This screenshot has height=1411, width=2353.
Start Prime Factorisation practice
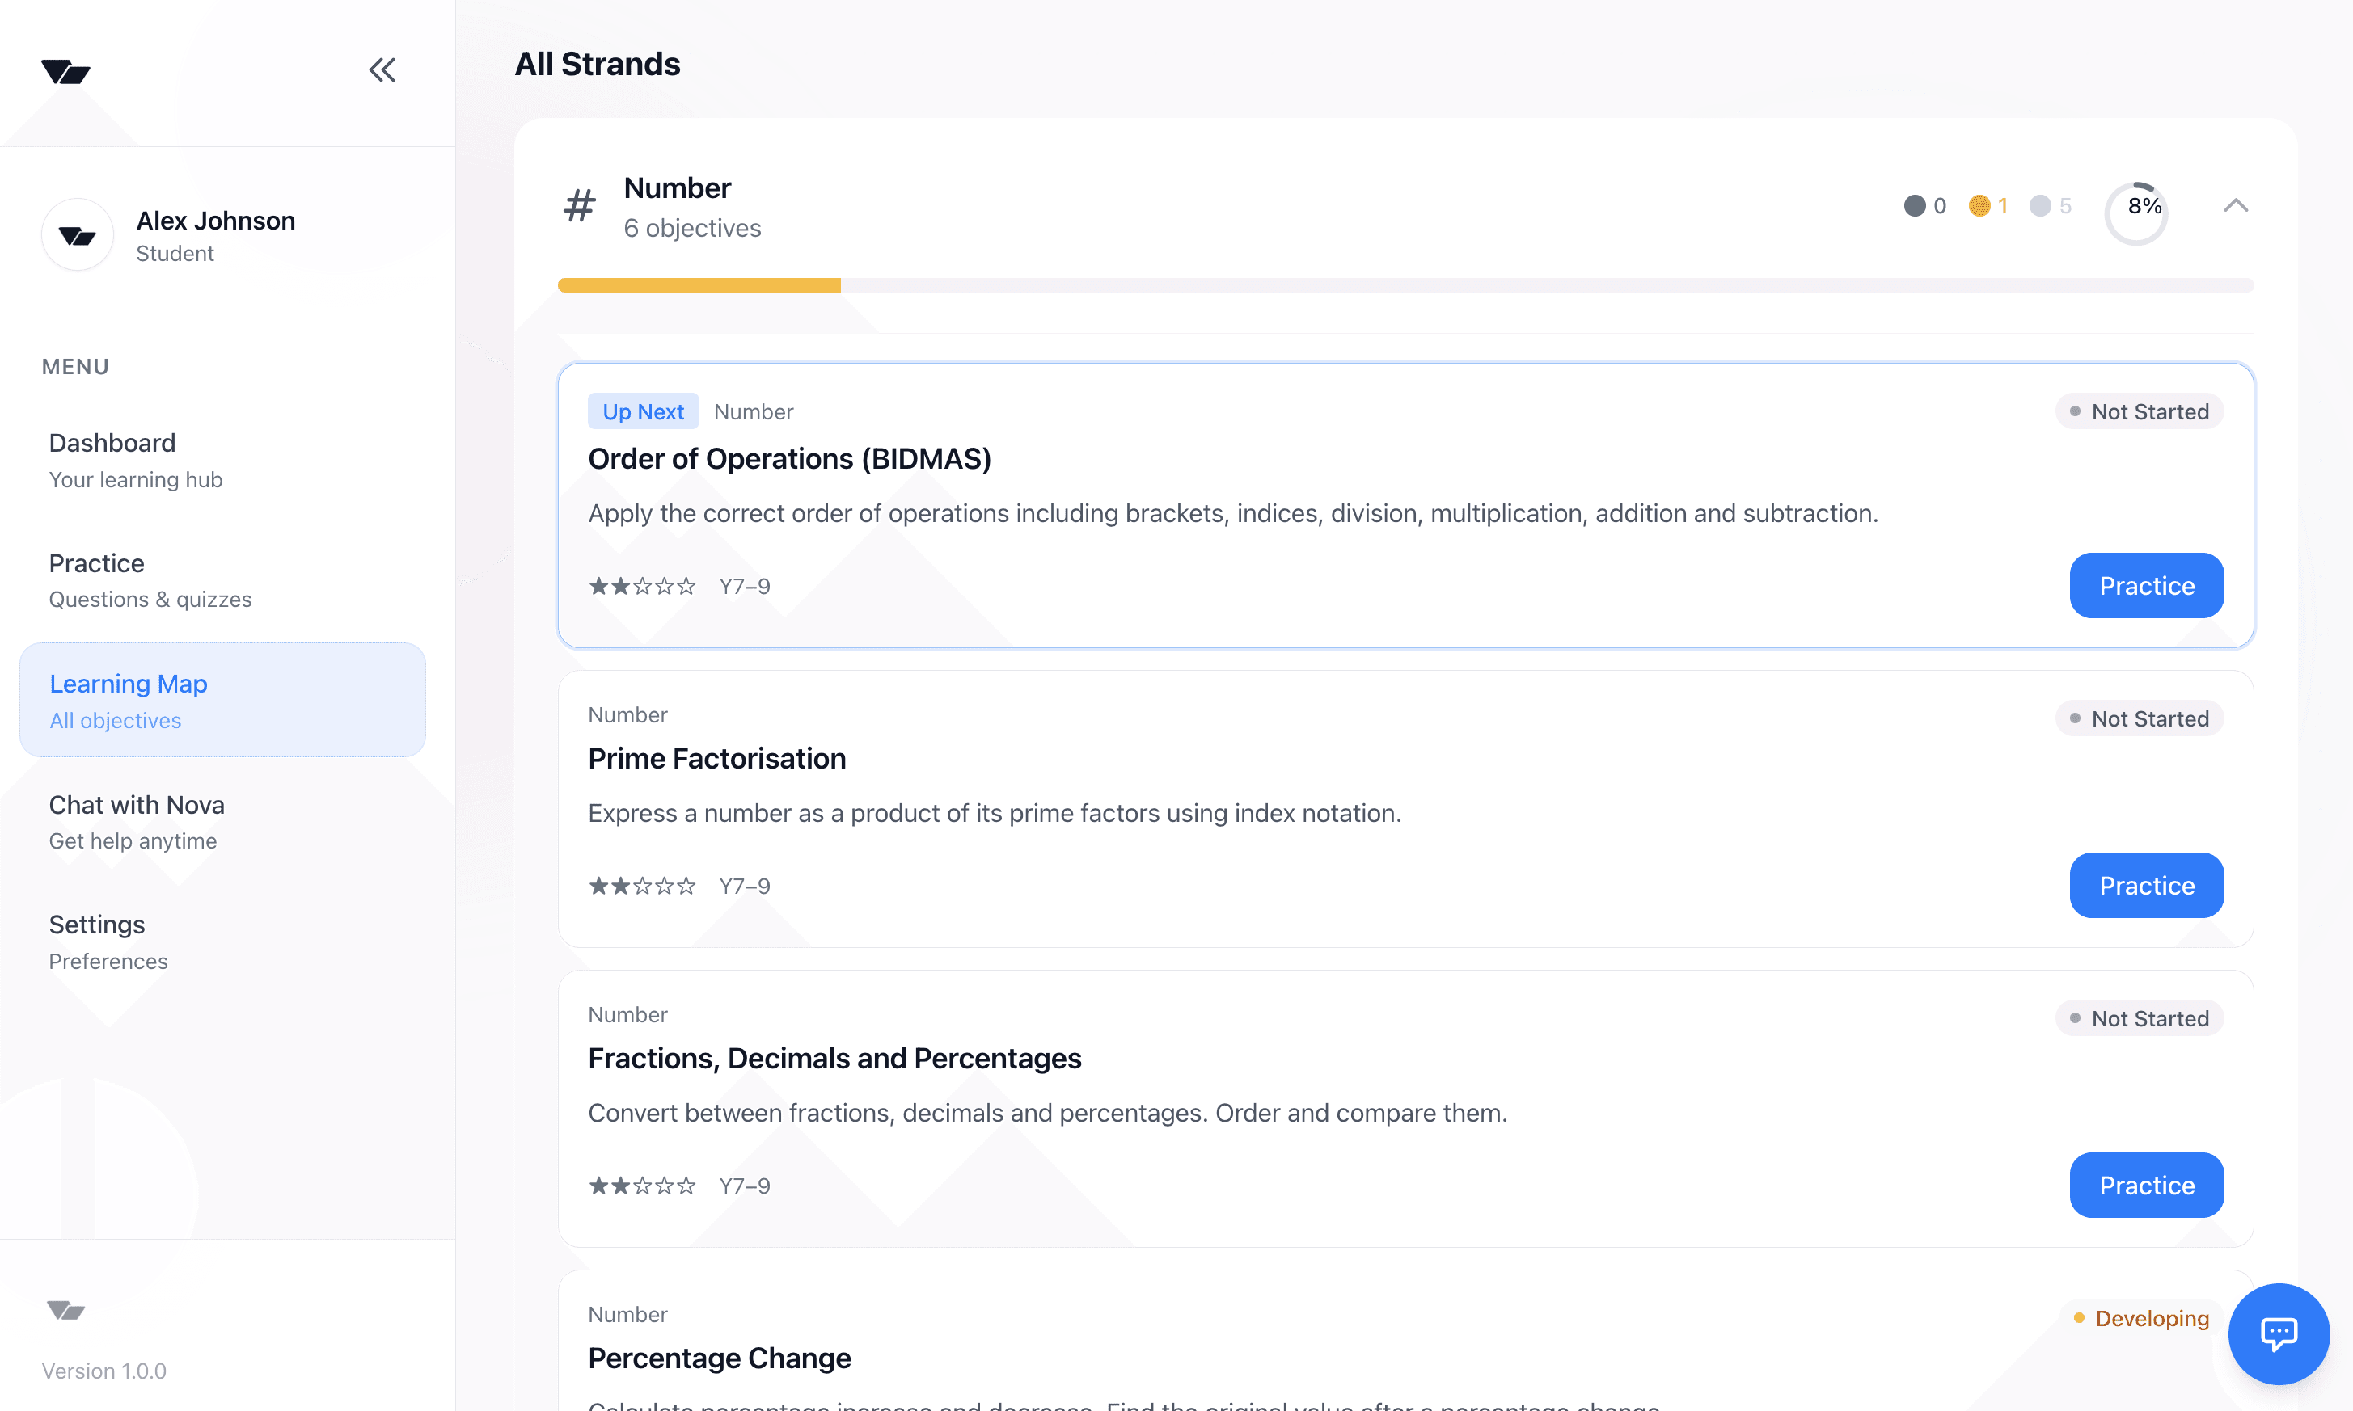point(2146,885)
